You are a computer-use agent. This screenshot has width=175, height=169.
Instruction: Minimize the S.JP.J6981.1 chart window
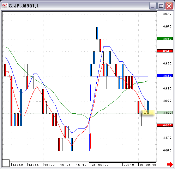tap(153, 6)
